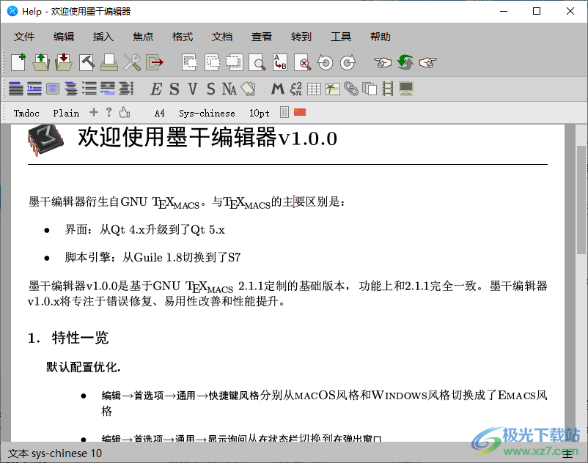Open search with the magnifying glass page icon
Screen dimensions: 588x463
point(257,62)
